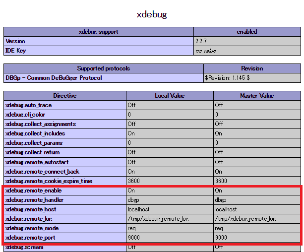Click Master Value localhost of remote_host
Image resolution: width=304 pixels, height=252 pixels.
[257, 209]
